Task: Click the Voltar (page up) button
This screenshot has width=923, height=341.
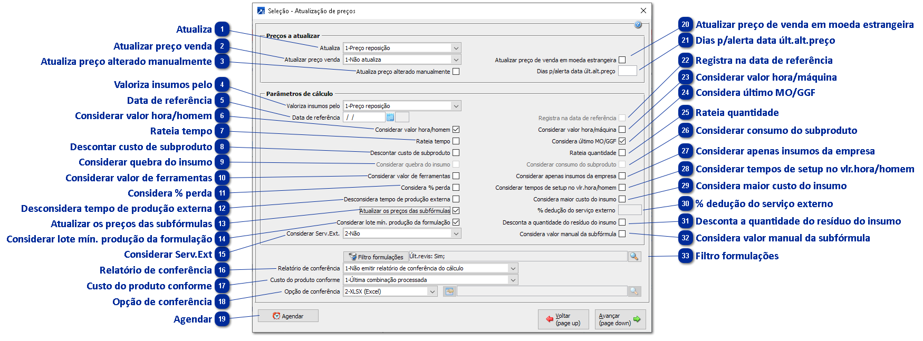Action: tap(563, 319)
